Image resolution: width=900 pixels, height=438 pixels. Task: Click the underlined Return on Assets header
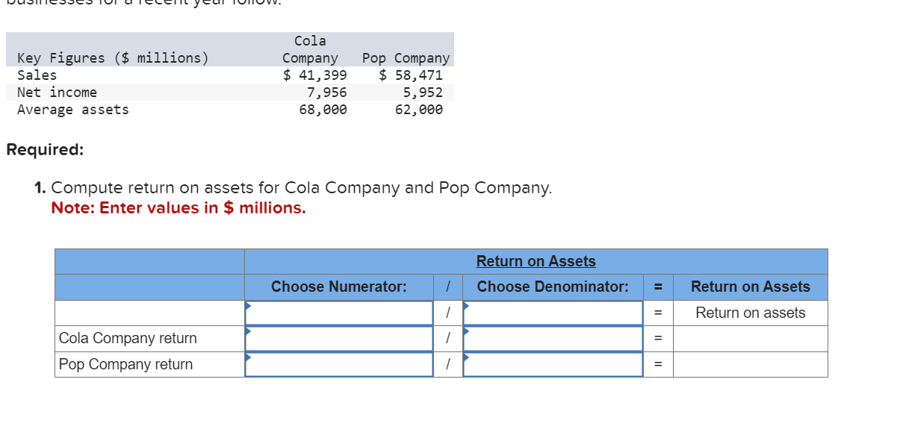point(535,261)
